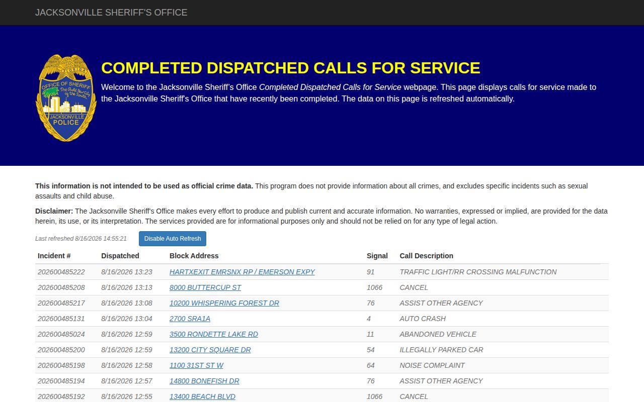Open the 13400 BEACH BLVD address link

point(202,396)
